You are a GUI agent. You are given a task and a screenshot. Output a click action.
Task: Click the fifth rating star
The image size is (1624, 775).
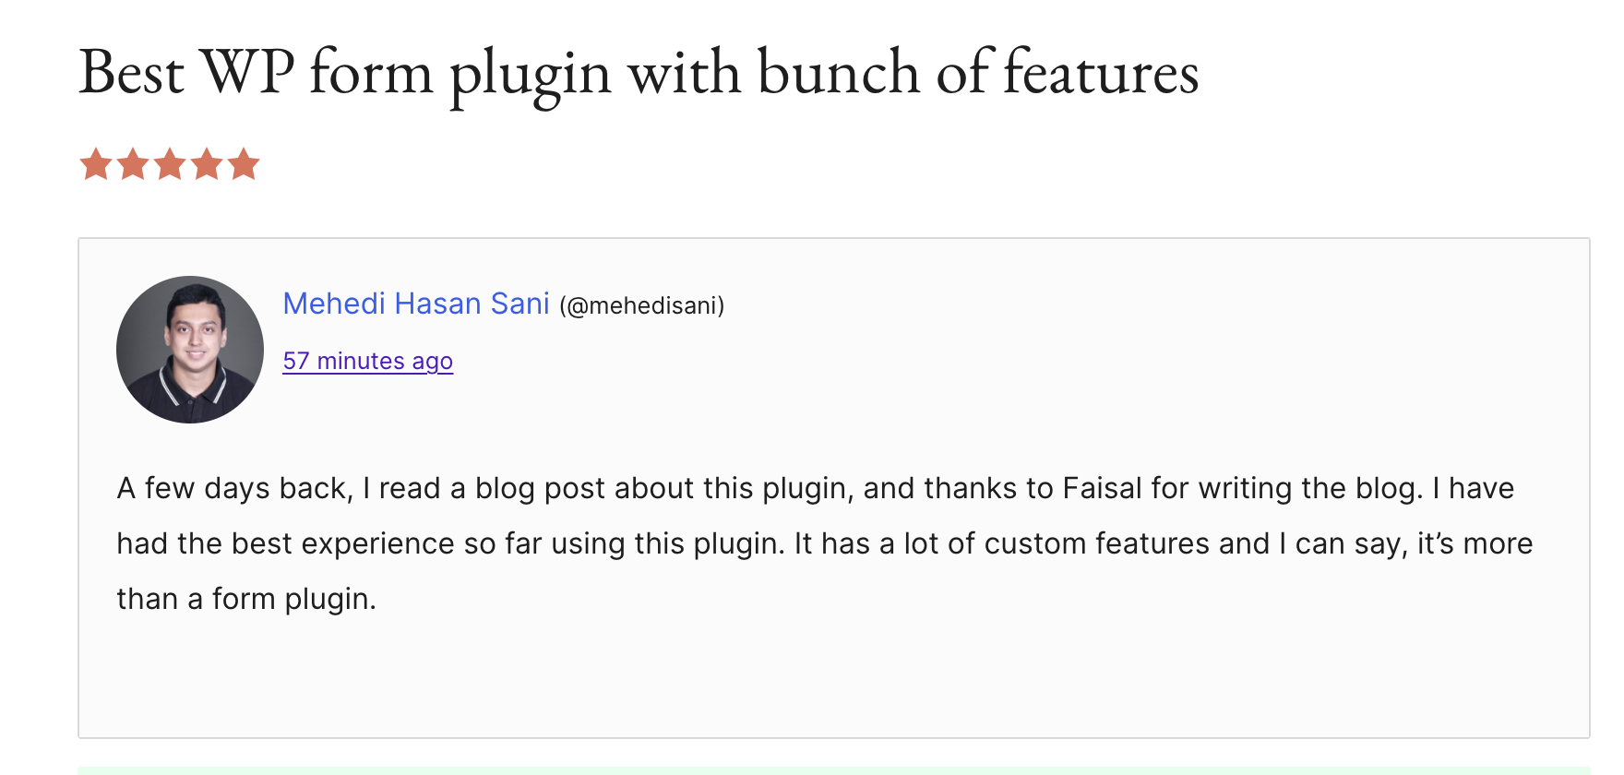(x=244, y=165)
